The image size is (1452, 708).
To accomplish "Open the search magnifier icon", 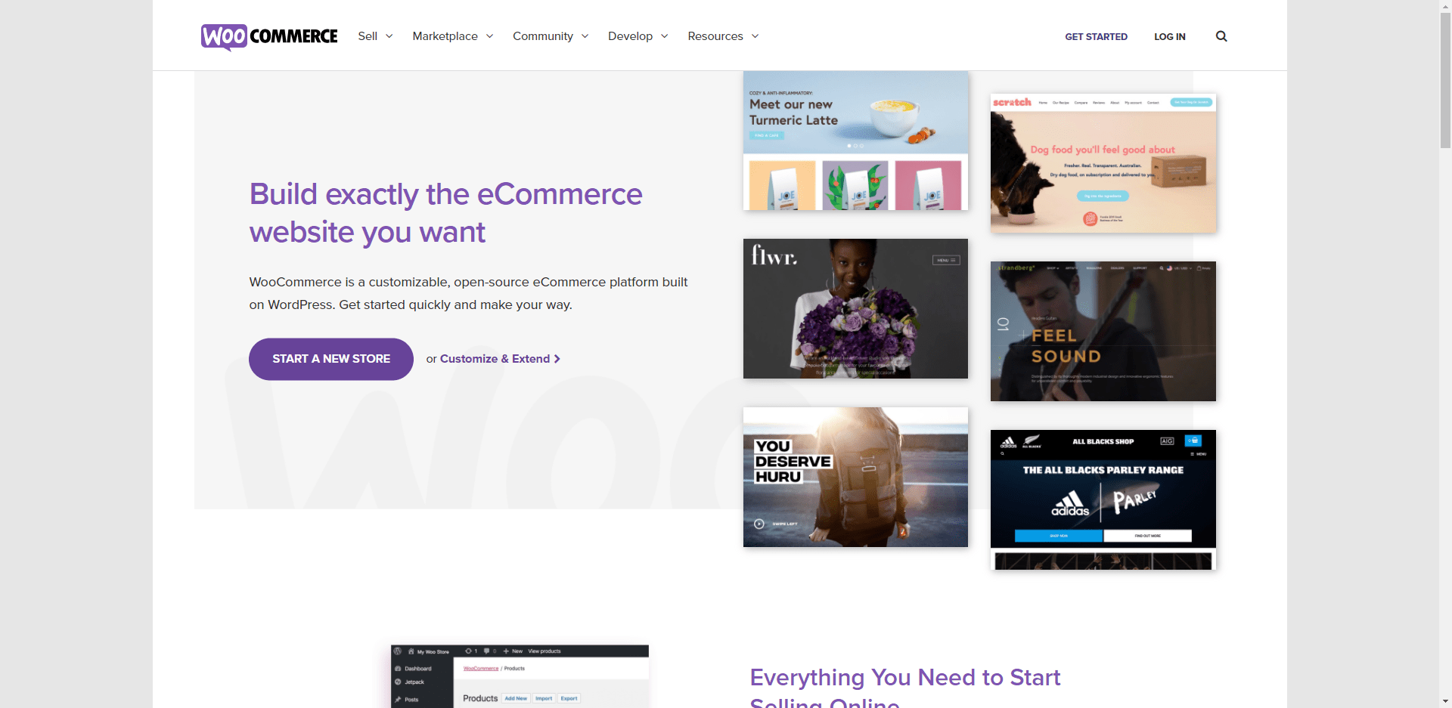I will pos(1221,36).
